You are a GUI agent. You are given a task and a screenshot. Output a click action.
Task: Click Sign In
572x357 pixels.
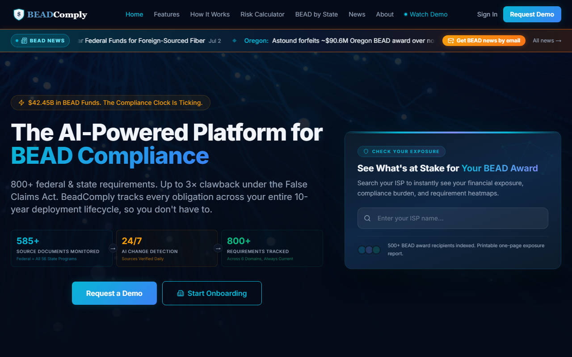[487, 14]
